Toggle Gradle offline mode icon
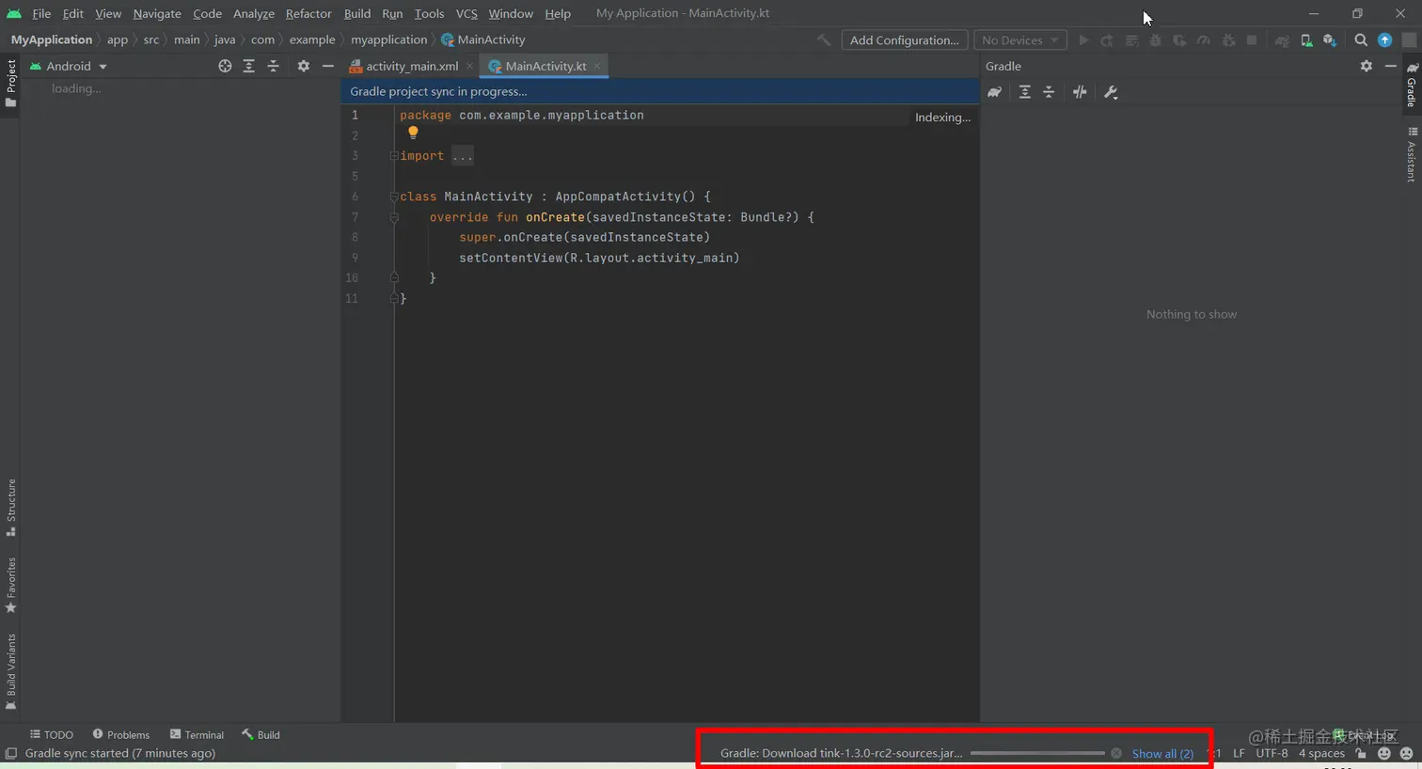The width and height of the screenshot is (1422, 769). 1080,92
